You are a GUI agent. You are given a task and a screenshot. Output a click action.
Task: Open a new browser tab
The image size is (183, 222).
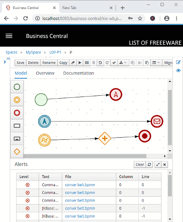coord(122,8)
